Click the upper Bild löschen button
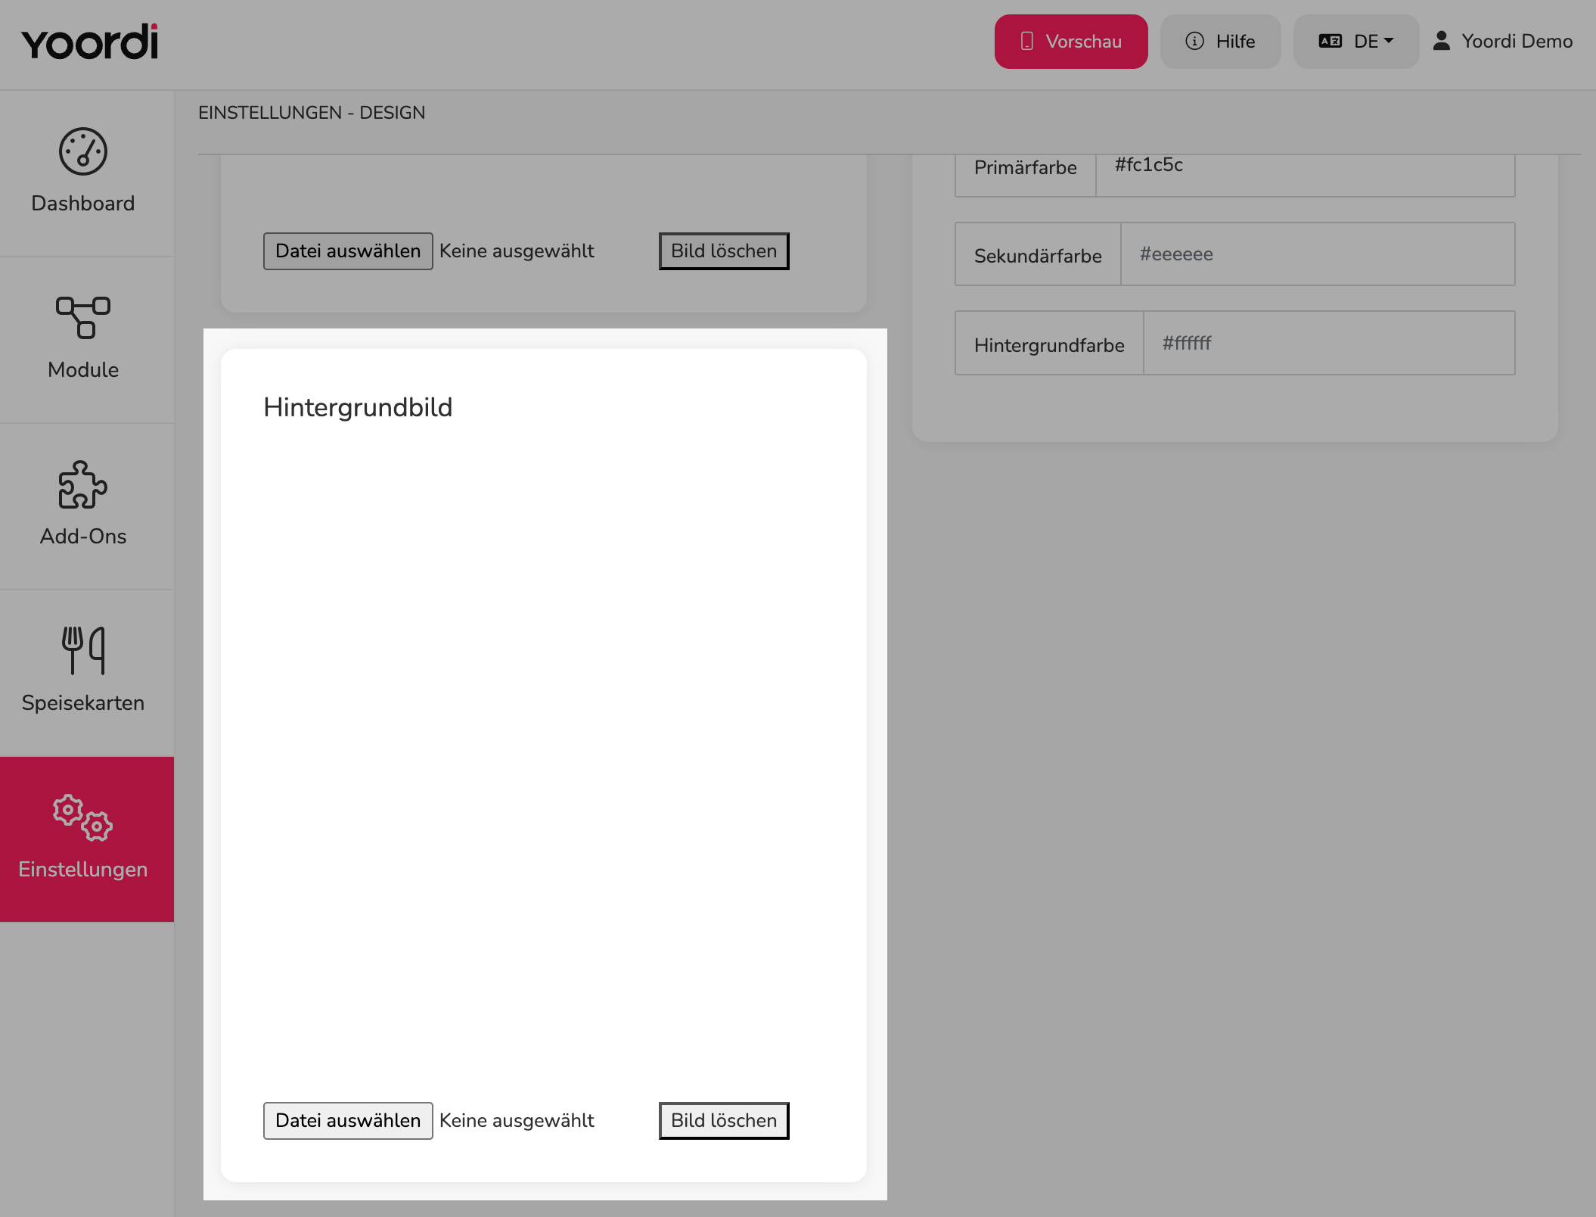Viewport: 1596px width, 1217px height. tap(724, 251)
